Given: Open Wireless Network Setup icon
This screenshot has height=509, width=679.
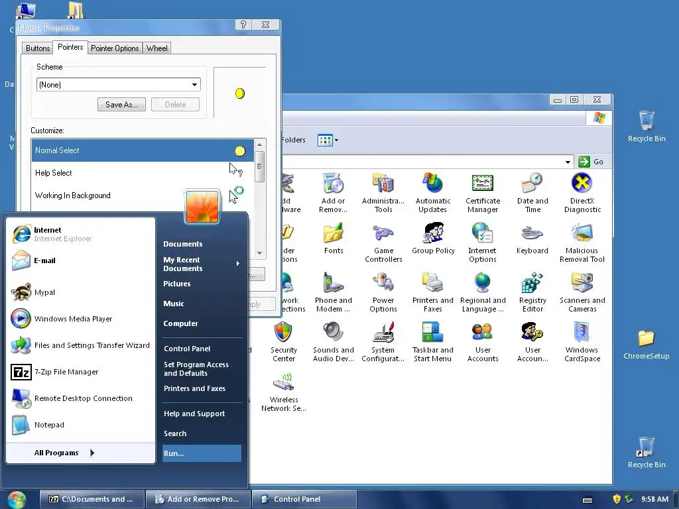Looking at the screenshot, I should point(284,392).
